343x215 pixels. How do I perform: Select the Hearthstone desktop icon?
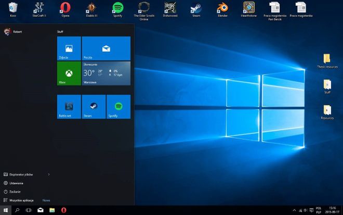(x=249, y=10)
